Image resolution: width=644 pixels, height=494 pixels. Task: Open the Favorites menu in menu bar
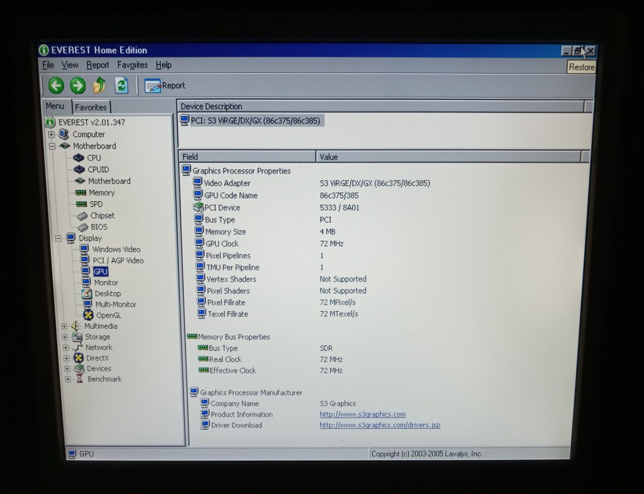[x=132, y=65]
